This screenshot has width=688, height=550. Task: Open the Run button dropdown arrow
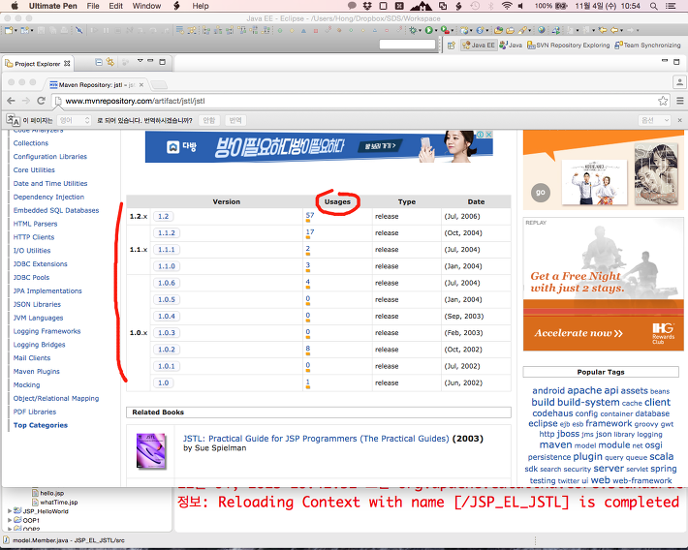(436, 30)
